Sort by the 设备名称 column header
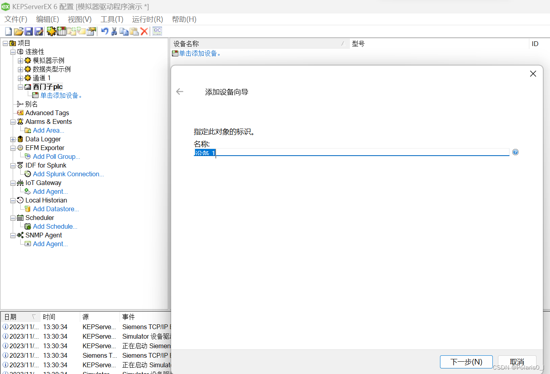This screenshot has width=550, height=374. 260,44
